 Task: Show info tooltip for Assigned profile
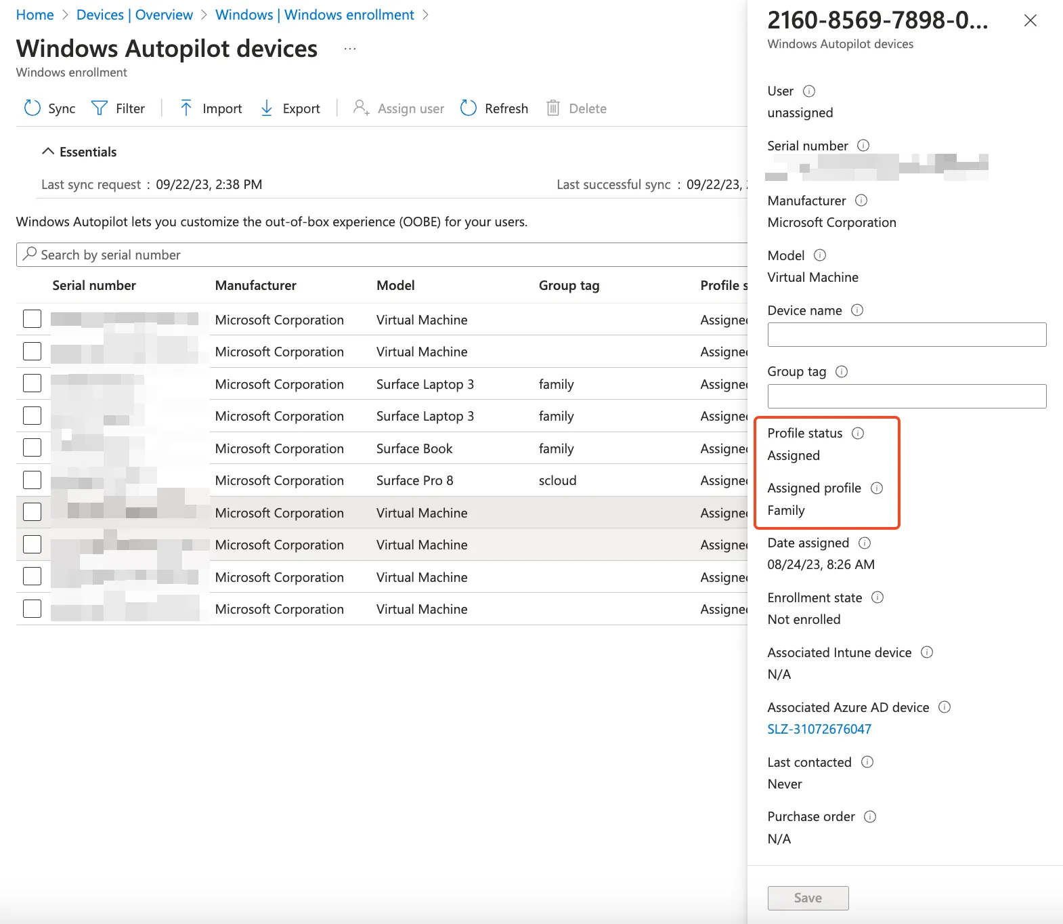(877, 488)
